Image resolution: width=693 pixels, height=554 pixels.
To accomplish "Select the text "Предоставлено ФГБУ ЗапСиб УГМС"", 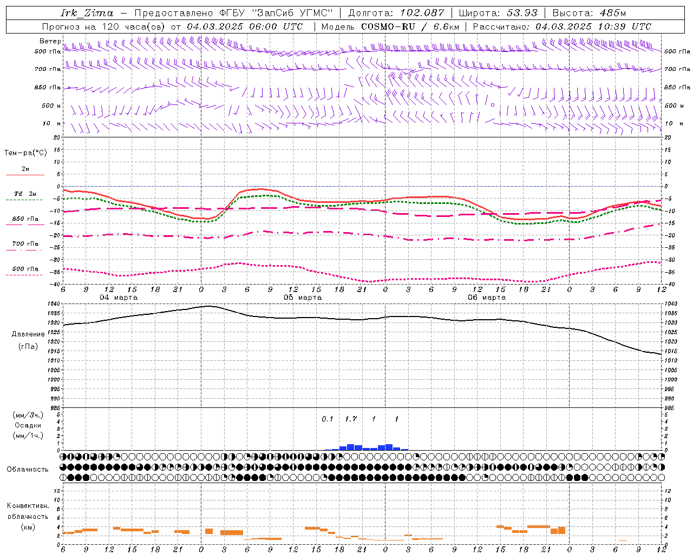I will tap(233, 13).
